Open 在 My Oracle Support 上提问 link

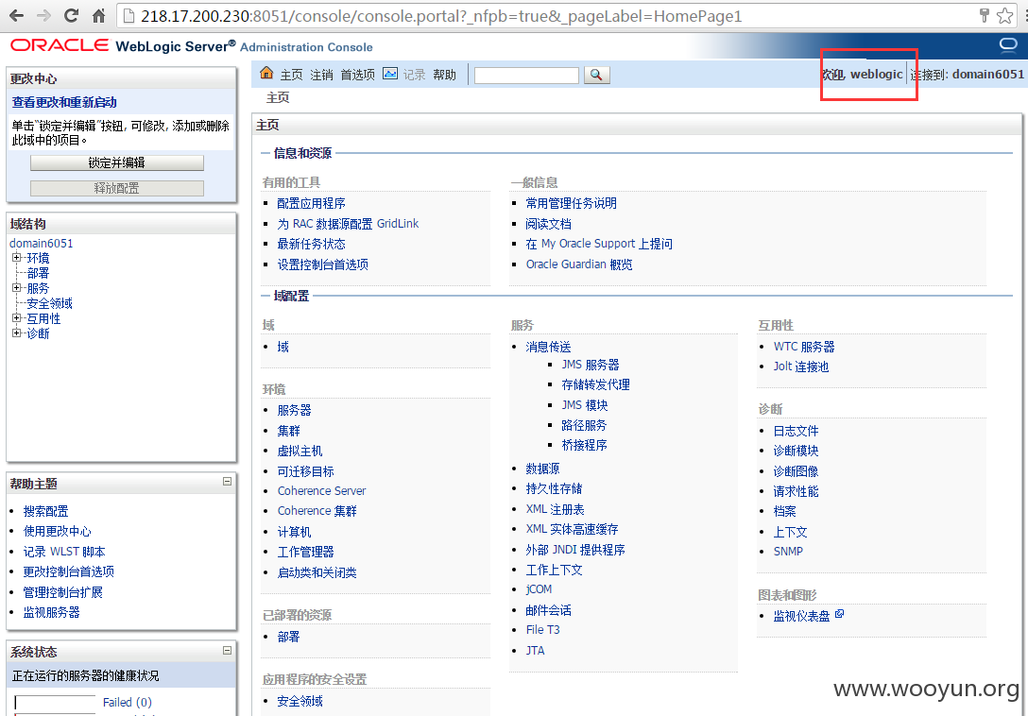[599, 244]
